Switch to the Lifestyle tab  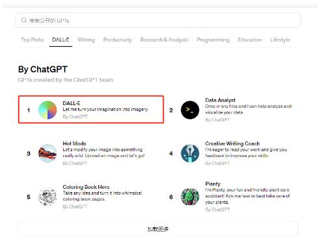point(280,40)
